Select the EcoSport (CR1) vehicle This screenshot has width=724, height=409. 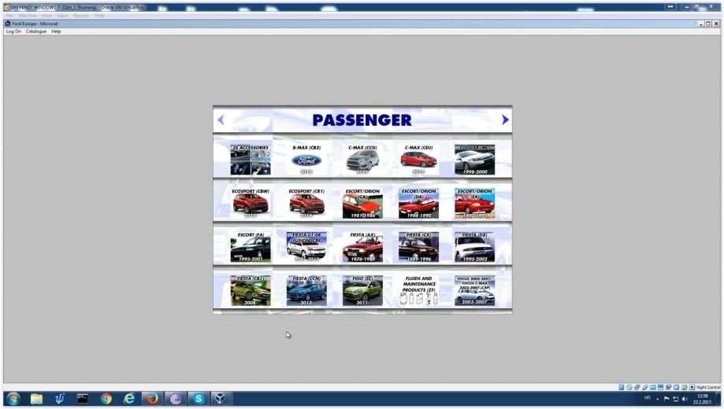(306, 203)
